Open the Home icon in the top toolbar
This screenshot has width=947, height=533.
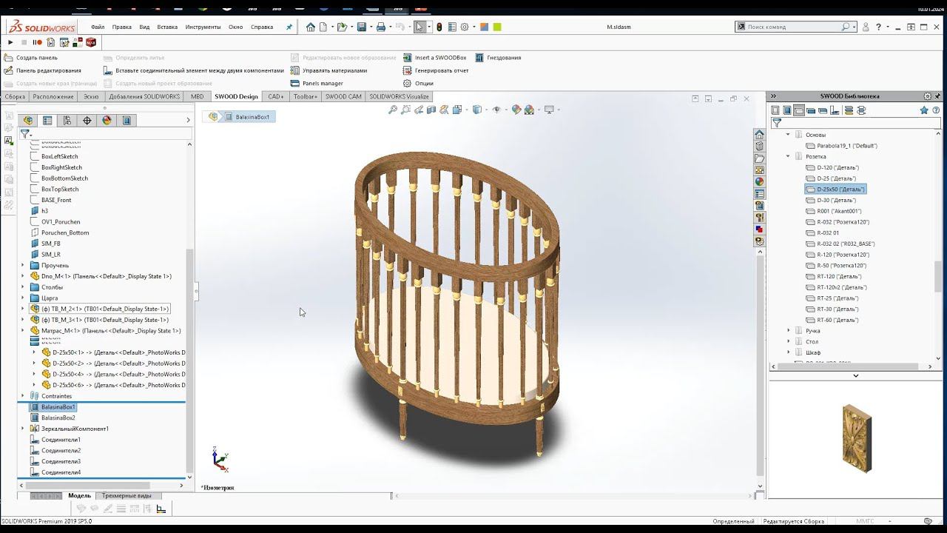coord(311,27)
